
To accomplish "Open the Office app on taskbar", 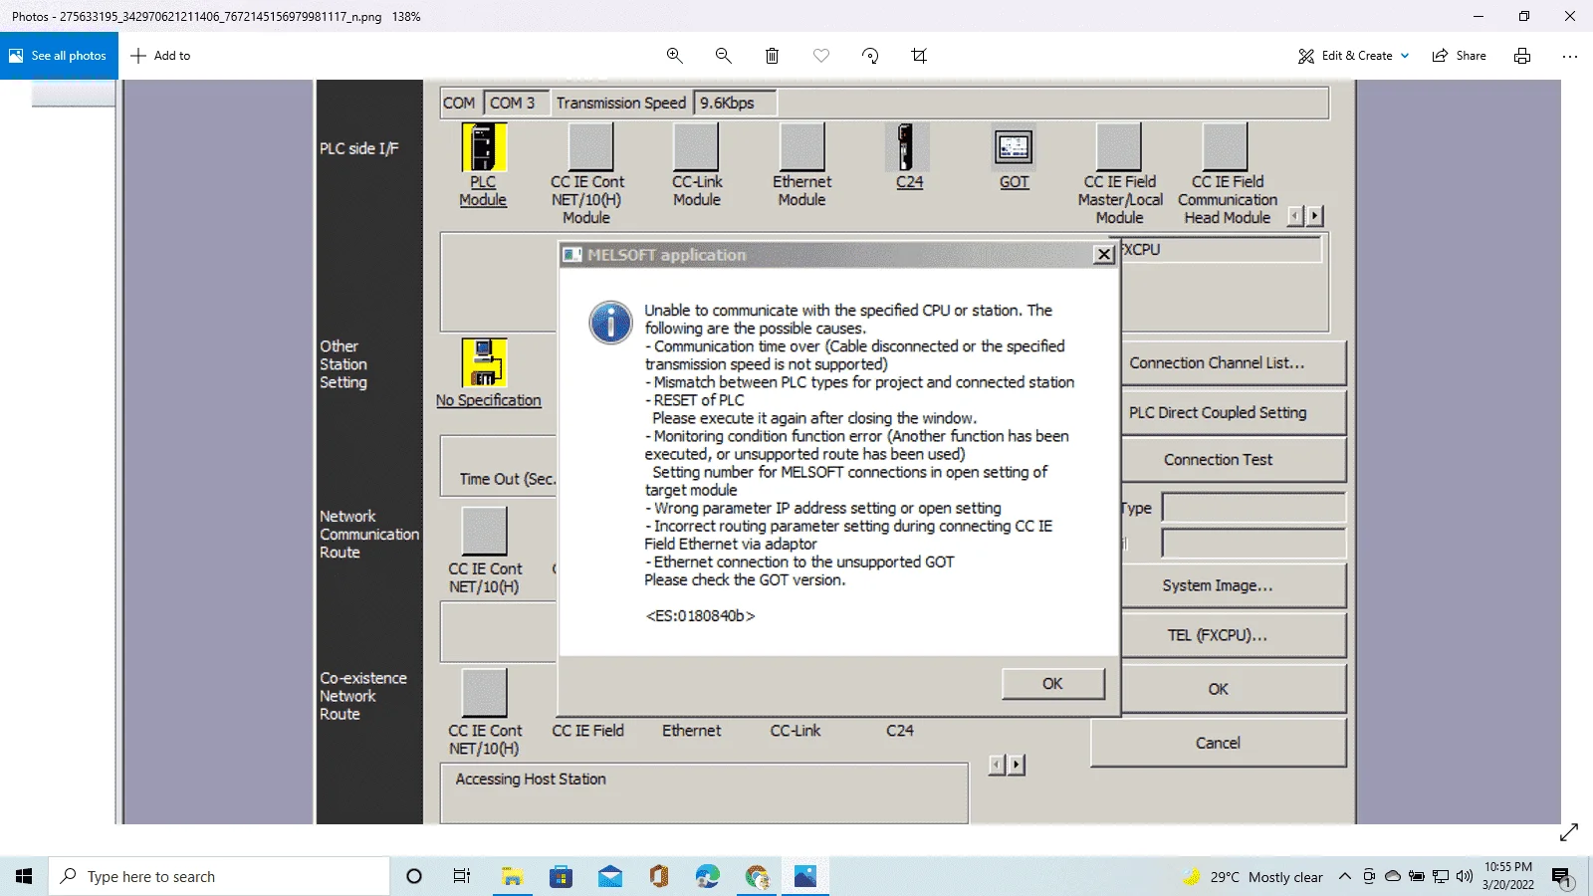I will point(659,876).
